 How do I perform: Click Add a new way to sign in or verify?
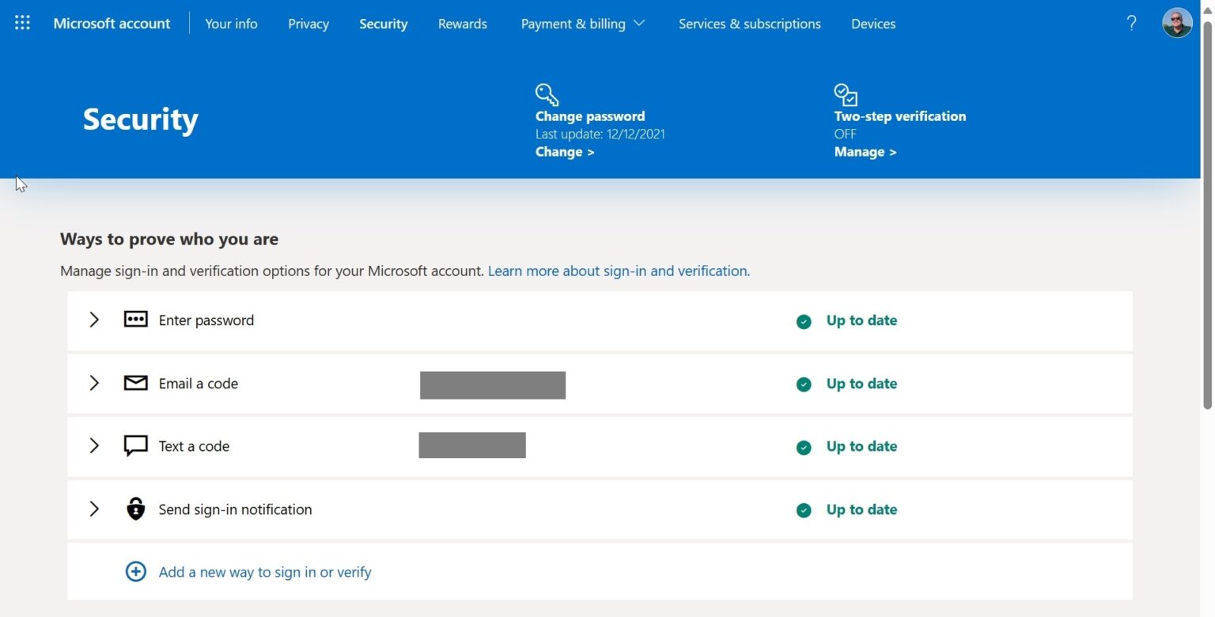pos(265,572)
